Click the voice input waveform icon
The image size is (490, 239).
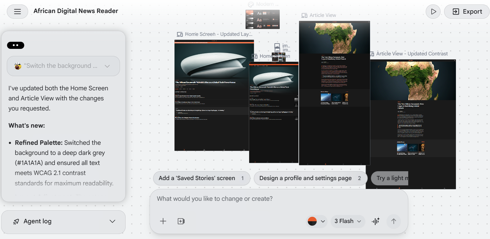[376, 221]
